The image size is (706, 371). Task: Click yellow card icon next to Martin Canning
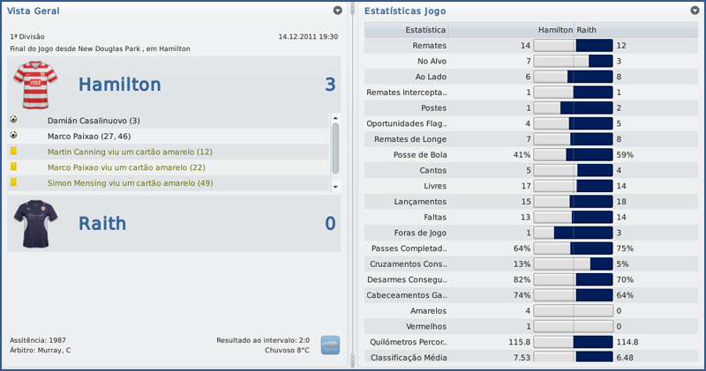point(14,152)
